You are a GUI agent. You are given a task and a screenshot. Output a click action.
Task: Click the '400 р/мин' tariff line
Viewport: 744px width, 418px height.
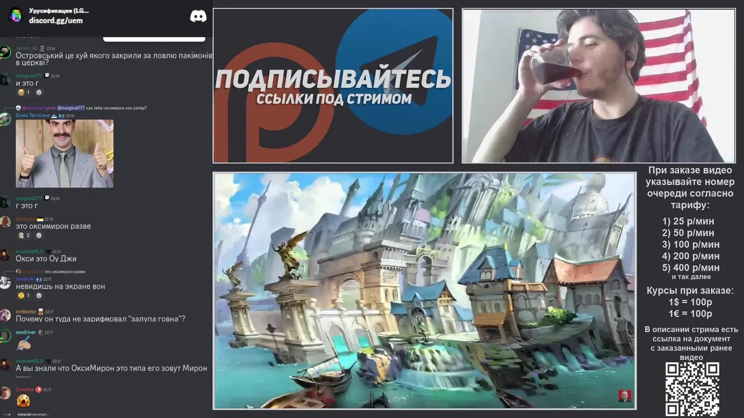[691, 268]
